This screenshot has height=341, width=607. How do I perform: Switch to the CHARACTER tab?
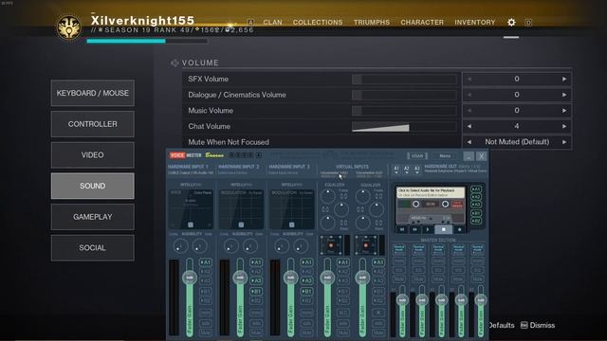click(422, 23)
